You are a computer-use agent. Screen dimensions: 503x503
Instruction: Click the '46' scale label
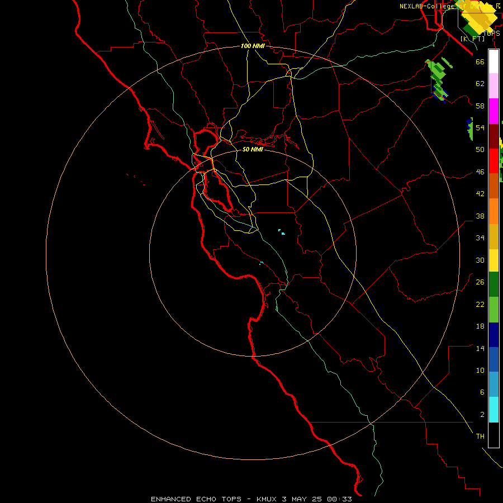(x=480, y=172)
